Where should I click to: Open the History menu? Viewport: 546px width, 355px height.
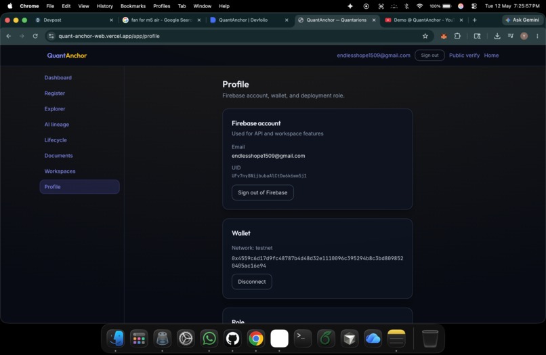[104, 6]
